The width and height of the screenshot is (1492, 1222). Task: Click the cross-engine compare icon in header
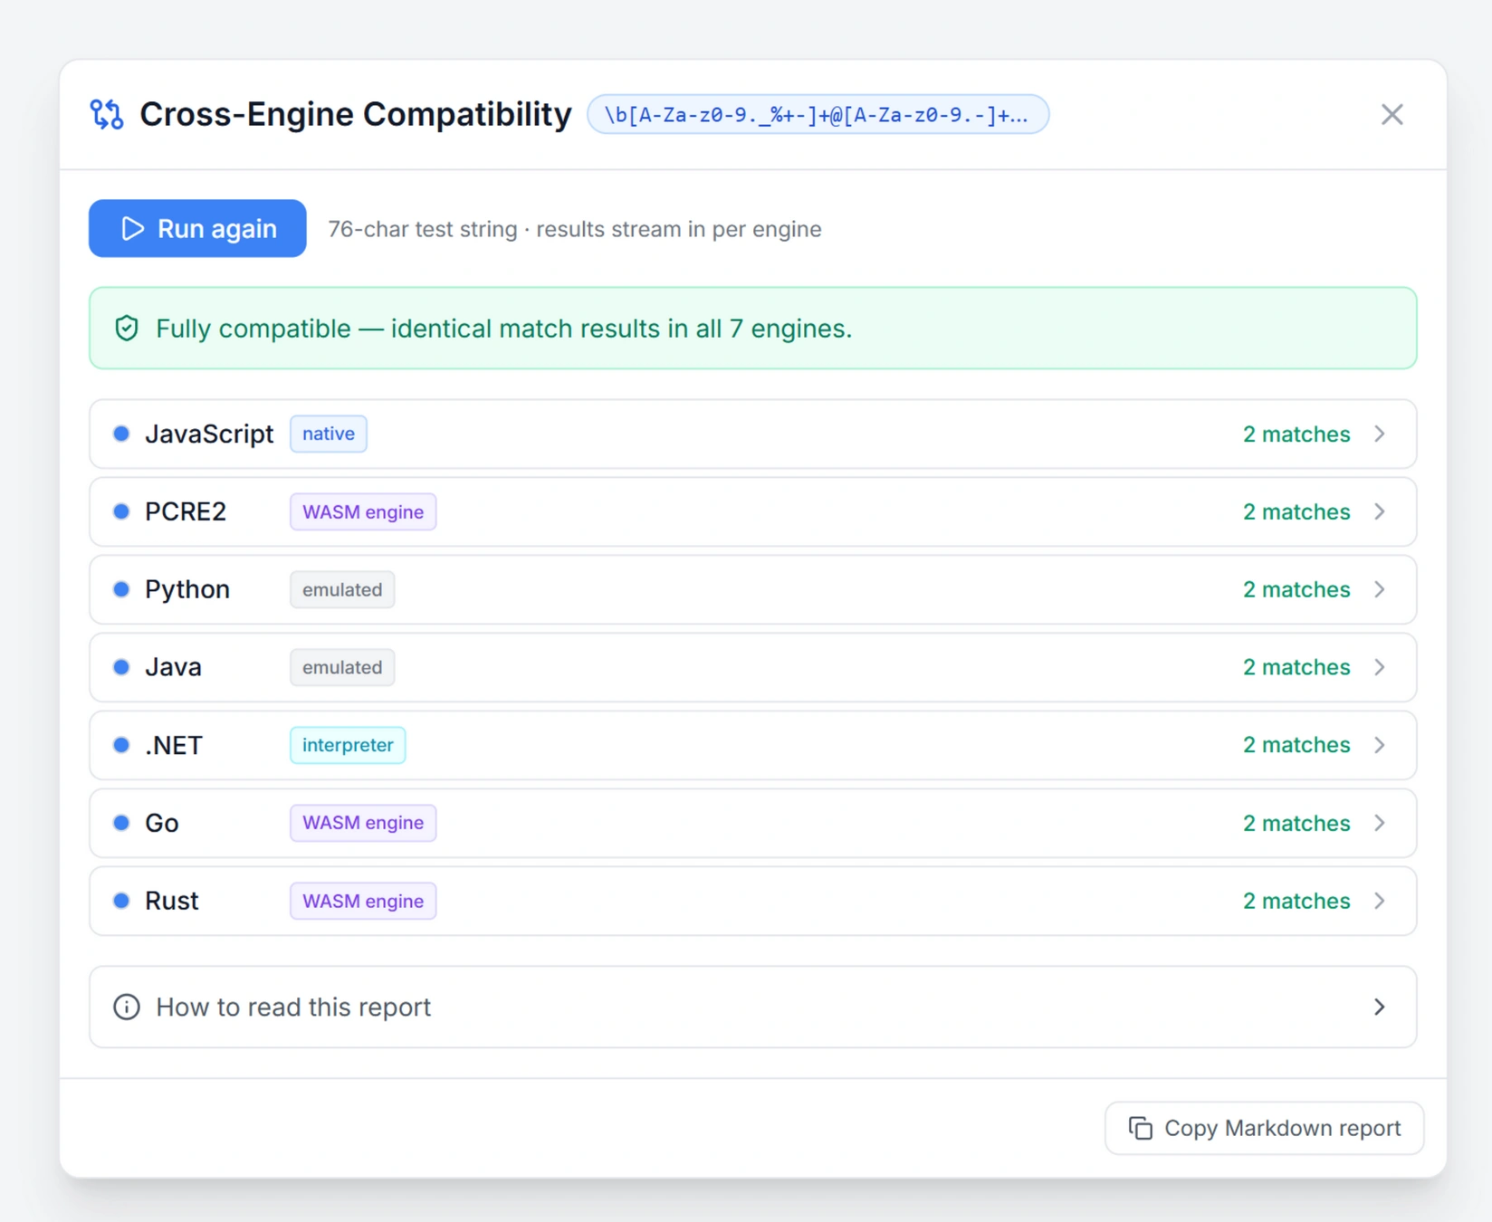pos(107,114)
